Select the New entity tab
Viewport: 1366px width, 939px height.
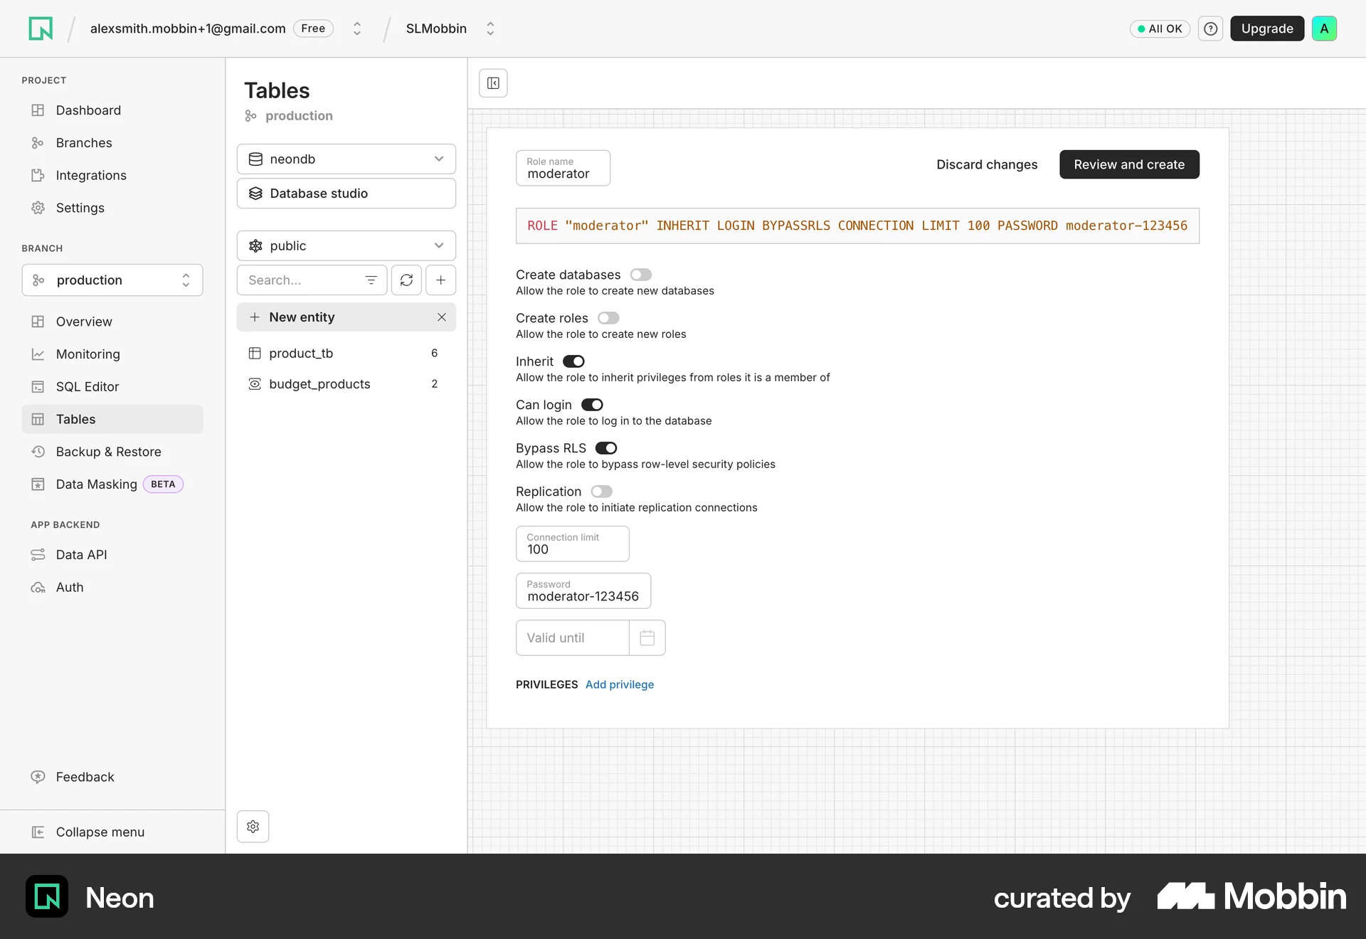click(x=346, y=317)
